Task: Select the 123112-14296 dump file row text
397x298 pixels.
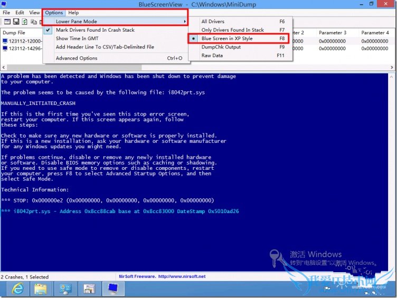Action: pyautogui.click(x=25, y=49)
